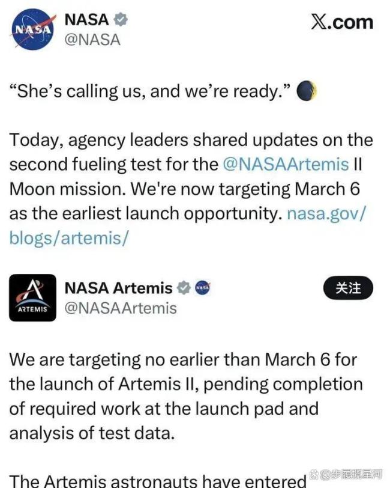
Task: Click the moon emoji after the quote
Action: (307, 91)
